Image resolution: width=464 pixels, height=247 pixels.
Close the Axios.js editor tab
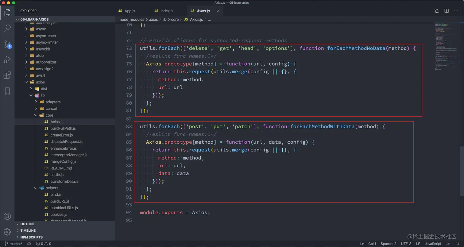tap(218, 11)
